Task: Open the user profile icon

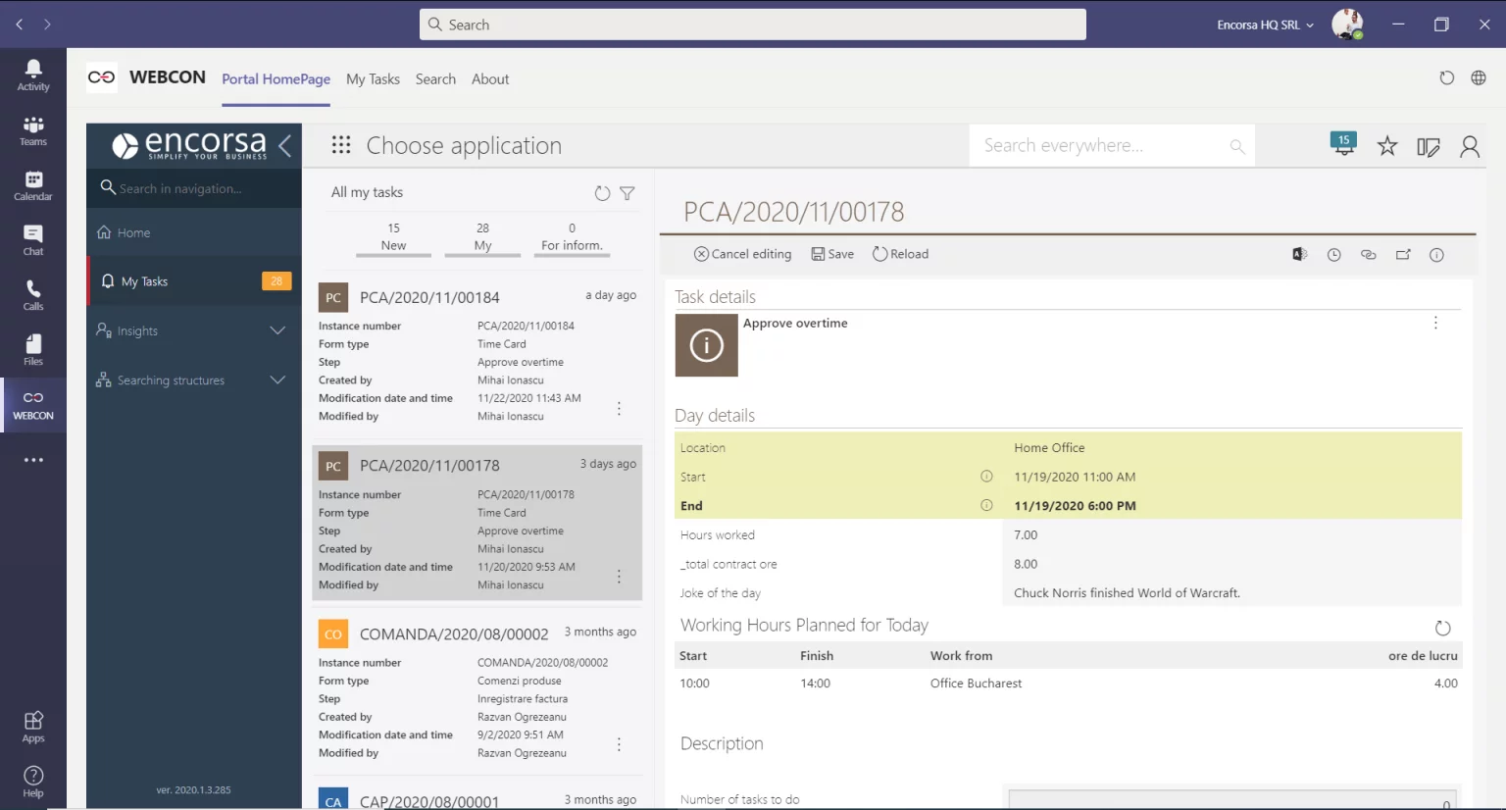Action: 1470,146
